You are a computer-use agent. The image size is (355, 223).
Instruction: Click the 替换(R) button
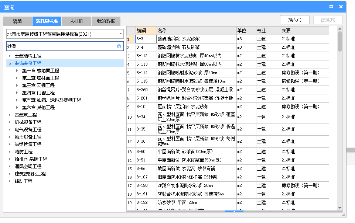tap(328, 20)
